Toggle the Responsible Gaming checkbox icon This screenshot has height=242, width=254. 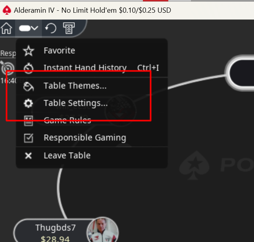pos(29,138)
